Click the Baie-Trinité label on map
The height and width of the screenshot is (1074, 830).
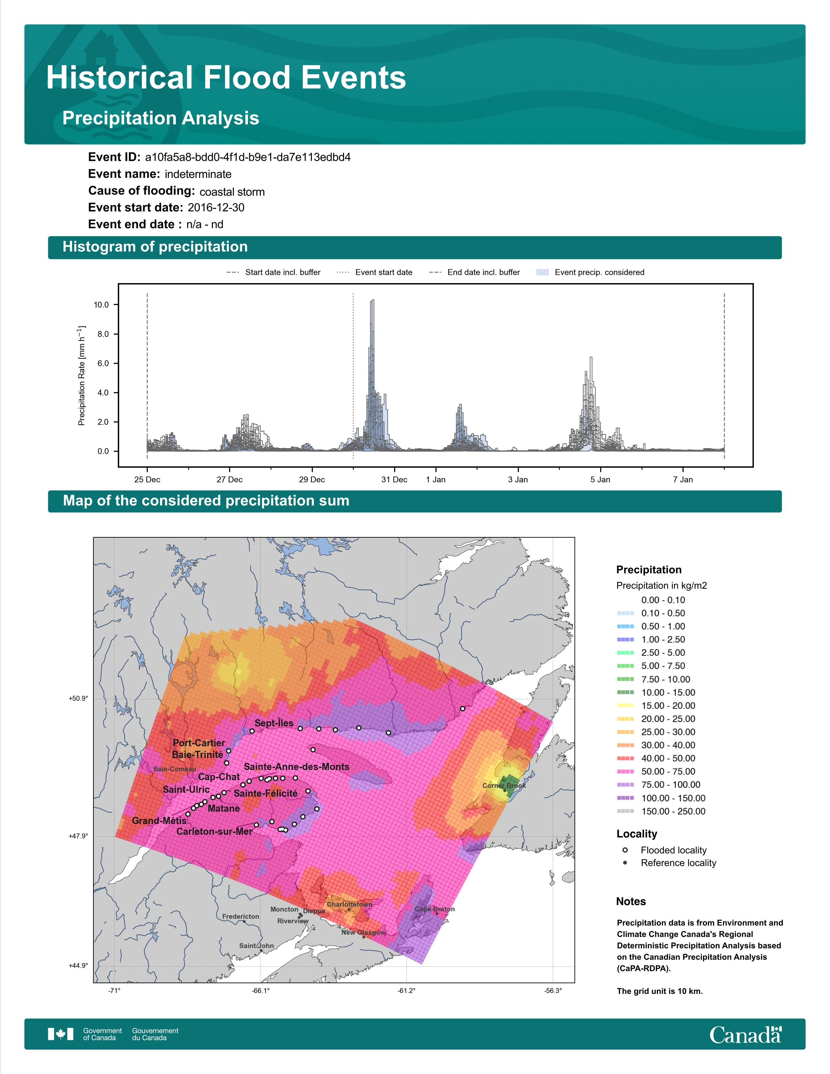click(197, 754)
